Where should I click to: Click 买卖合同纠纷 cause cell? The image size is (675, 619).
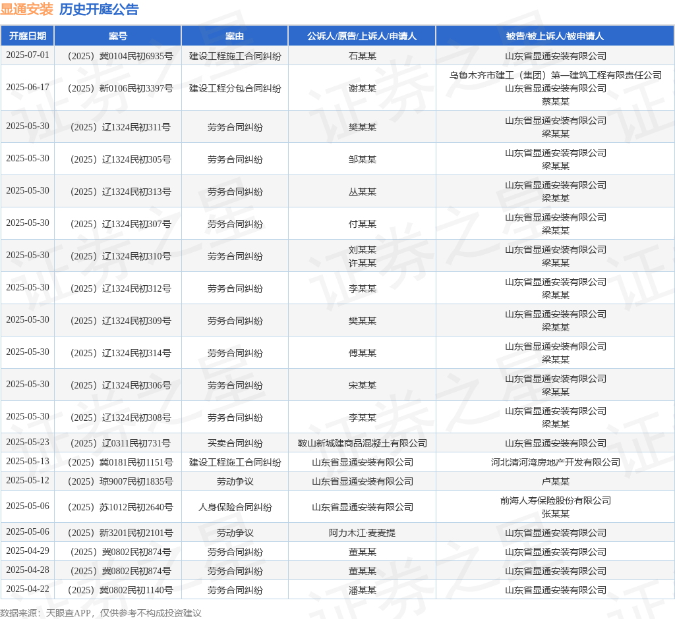pos(235,443)
